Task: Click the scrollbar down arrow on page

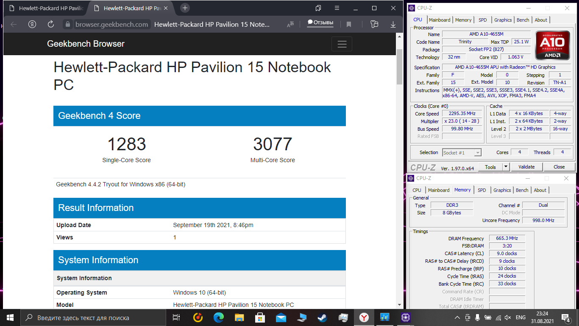Action: click(x=399, y=304)
